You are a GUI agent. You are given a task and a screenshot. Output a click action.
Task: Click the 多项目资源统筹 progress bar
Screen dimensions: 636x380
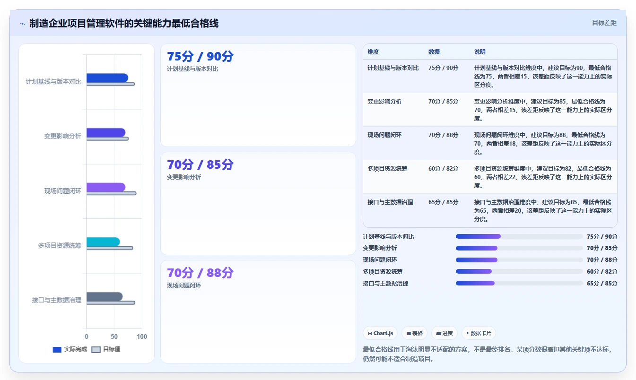click(519, 271)
